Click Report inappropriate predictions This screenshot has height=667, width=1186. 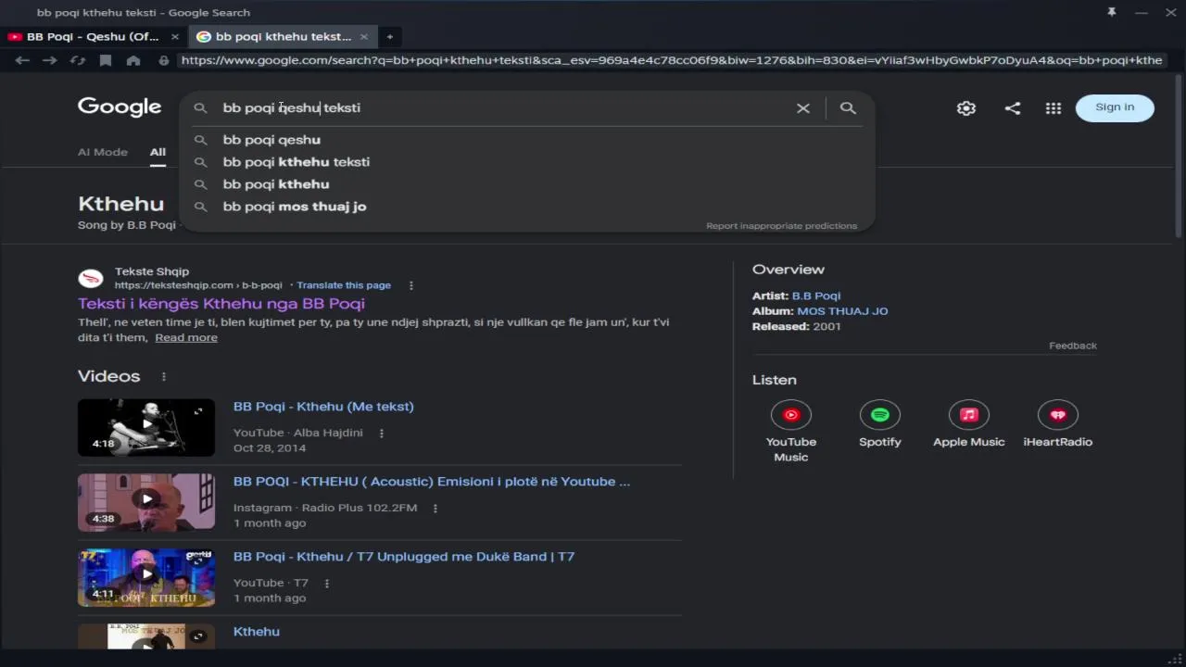pyautogui.click(x=782, y=226)
